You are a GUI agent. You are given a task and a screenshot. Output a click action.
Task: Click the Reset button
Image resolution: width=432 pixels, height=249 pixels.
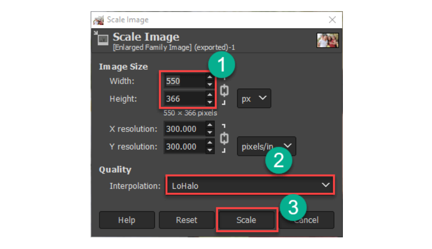pos(187,220)
